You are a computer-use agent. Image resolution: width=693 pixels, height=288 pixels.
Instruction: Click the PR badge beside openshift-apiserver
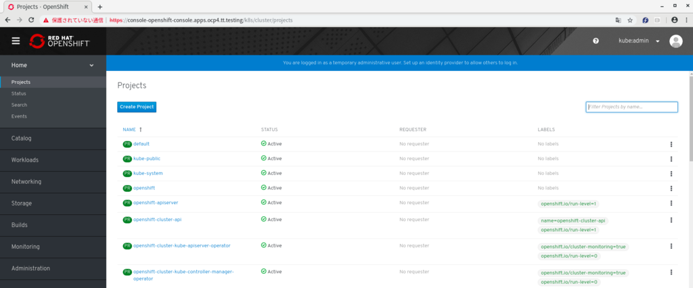click(x=127, y=203)
